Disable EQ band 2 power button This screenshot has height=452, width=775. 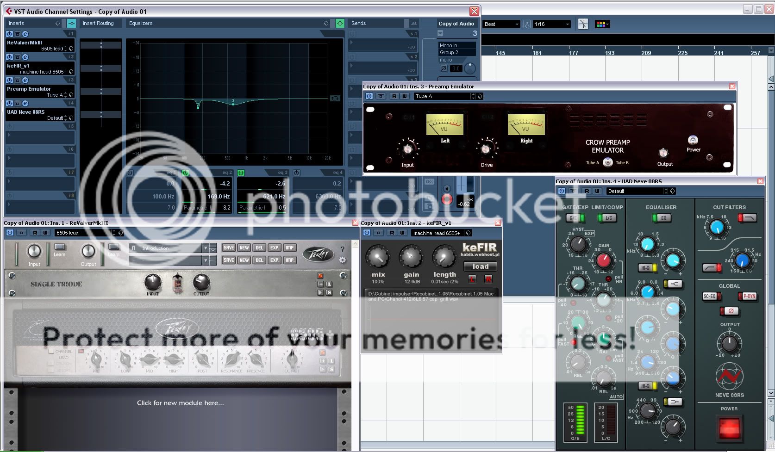[186, 173]
